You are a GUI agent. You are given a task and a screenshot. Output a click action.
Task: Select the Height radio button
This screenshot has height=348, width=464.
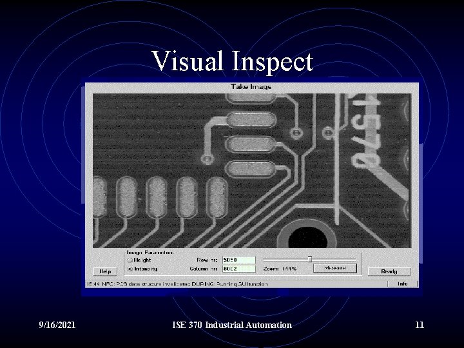[130, 260]
